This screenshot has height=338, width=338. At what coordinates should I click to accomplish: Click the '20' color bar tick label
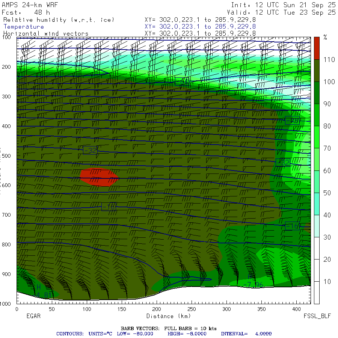(327, 259)
